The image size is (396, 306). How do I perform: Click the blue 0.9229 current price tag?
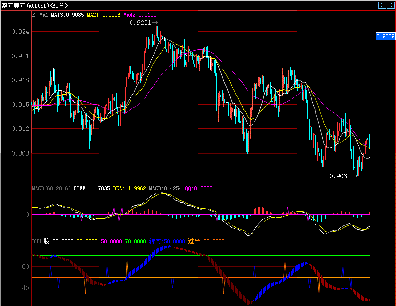tap(385, 36)
